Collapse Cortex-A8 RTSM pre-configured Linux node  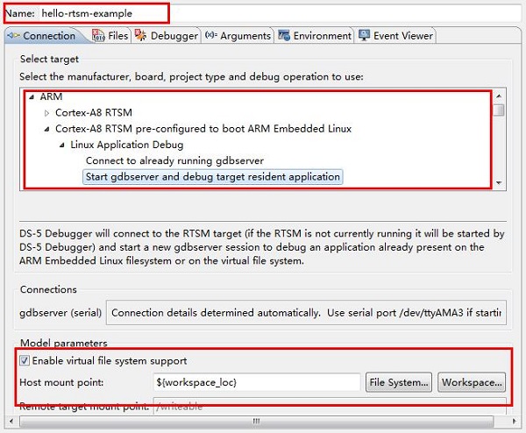(x=46, y=129)
